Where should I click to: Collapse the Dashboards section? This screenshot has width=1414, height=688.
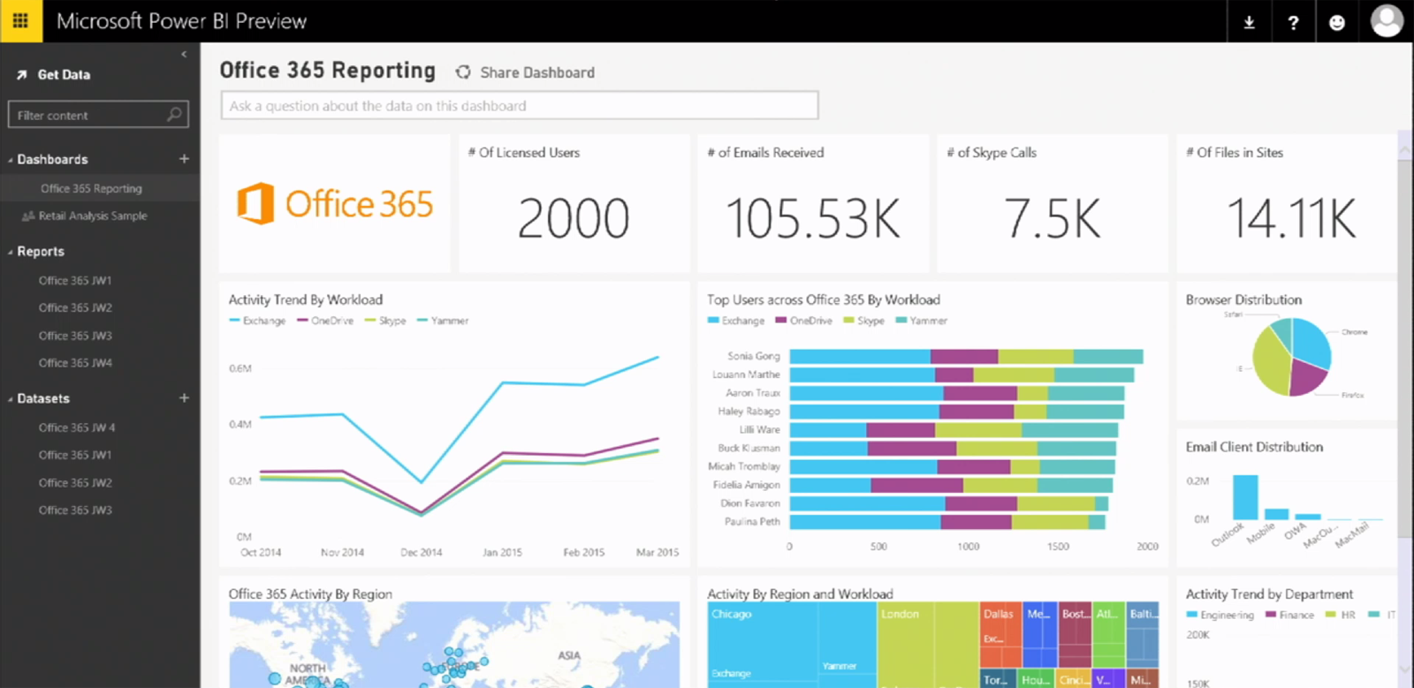pyautogui.click(x=11, y=160)
